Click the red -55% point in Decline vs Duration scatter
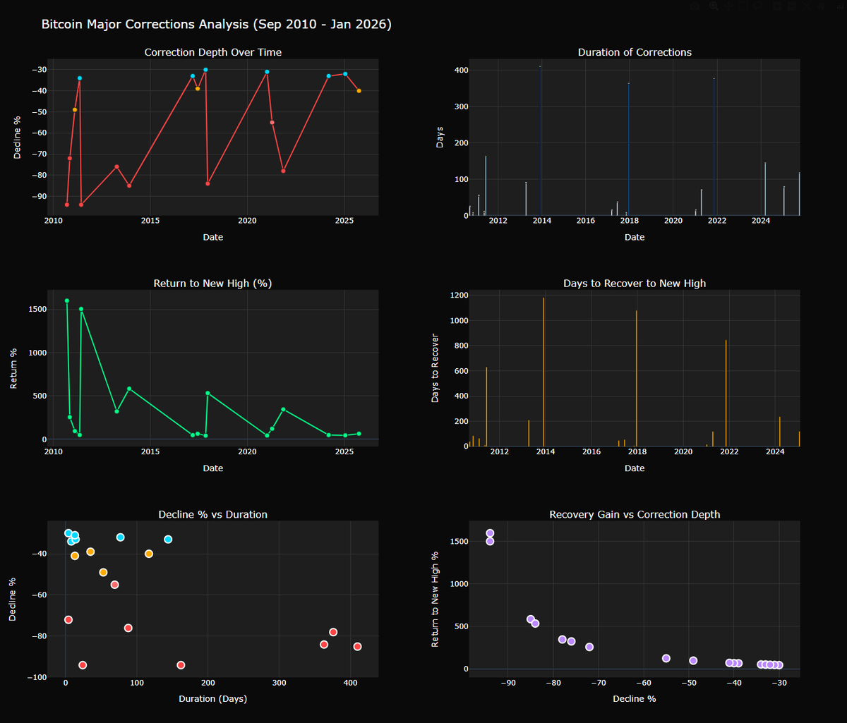Viewport: 847px width, 723px height. 114,585
